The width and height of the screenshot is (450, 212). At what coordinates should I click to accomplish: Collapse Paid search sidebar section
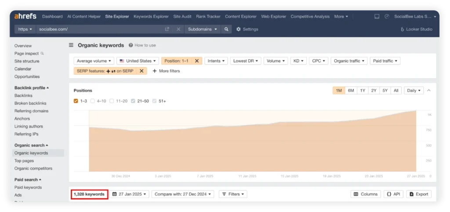[28, 179]
